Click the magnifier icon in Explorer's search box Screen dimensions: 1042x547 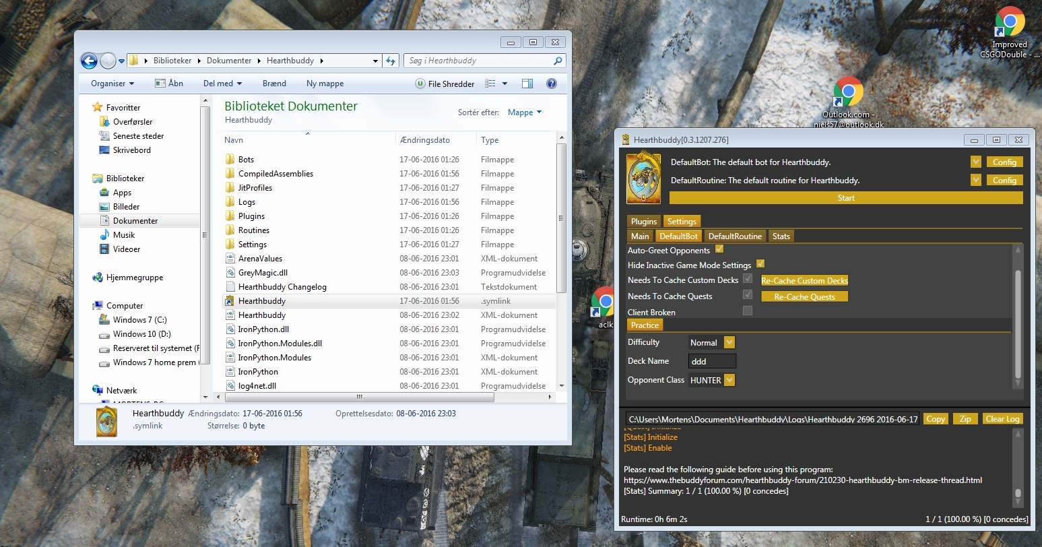tap(557, 61)
